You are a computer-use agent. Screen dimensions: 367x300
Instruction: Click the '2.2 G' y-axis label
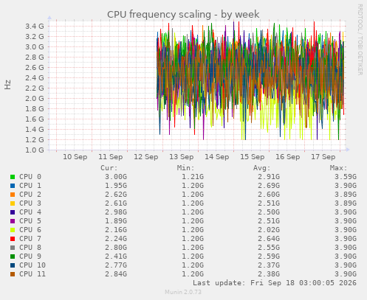click(x=35, y=88)
